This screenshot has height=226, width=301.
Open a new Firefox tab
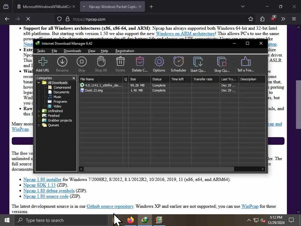[x=151, y=7]
